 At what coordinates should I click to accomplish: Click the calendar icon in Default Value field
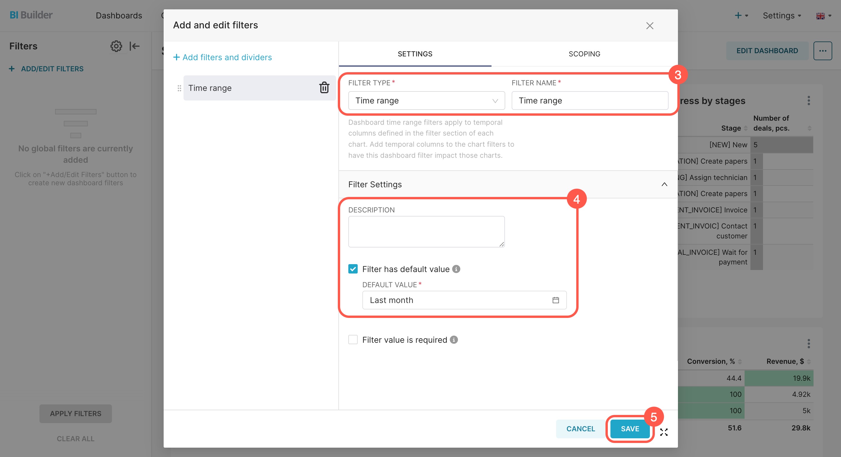coord(555,300)
